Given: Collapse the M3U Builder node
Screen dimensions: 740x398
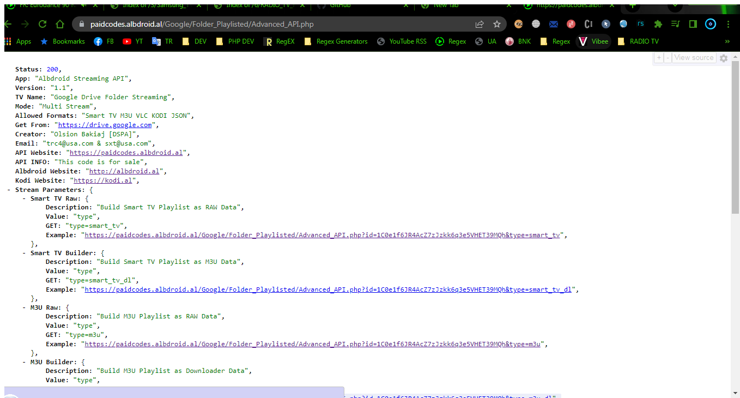Looking at the screenshot, I should click(x=25, y=362).
